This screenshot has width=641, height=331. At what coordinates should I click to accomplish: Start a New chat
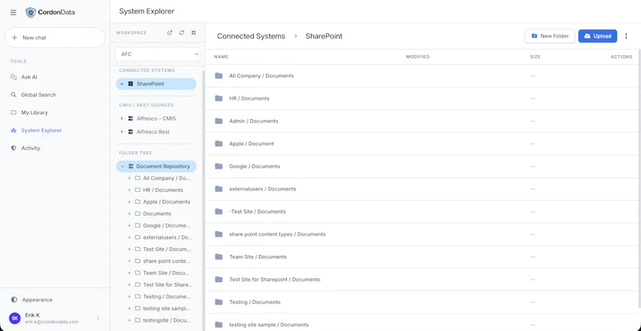pyautogui.click(x=54, y=38)
